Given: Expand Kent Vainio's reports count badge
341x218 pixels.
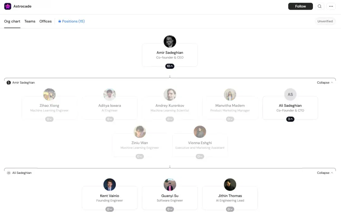Looking at the screenshot, I should point(110,209).
